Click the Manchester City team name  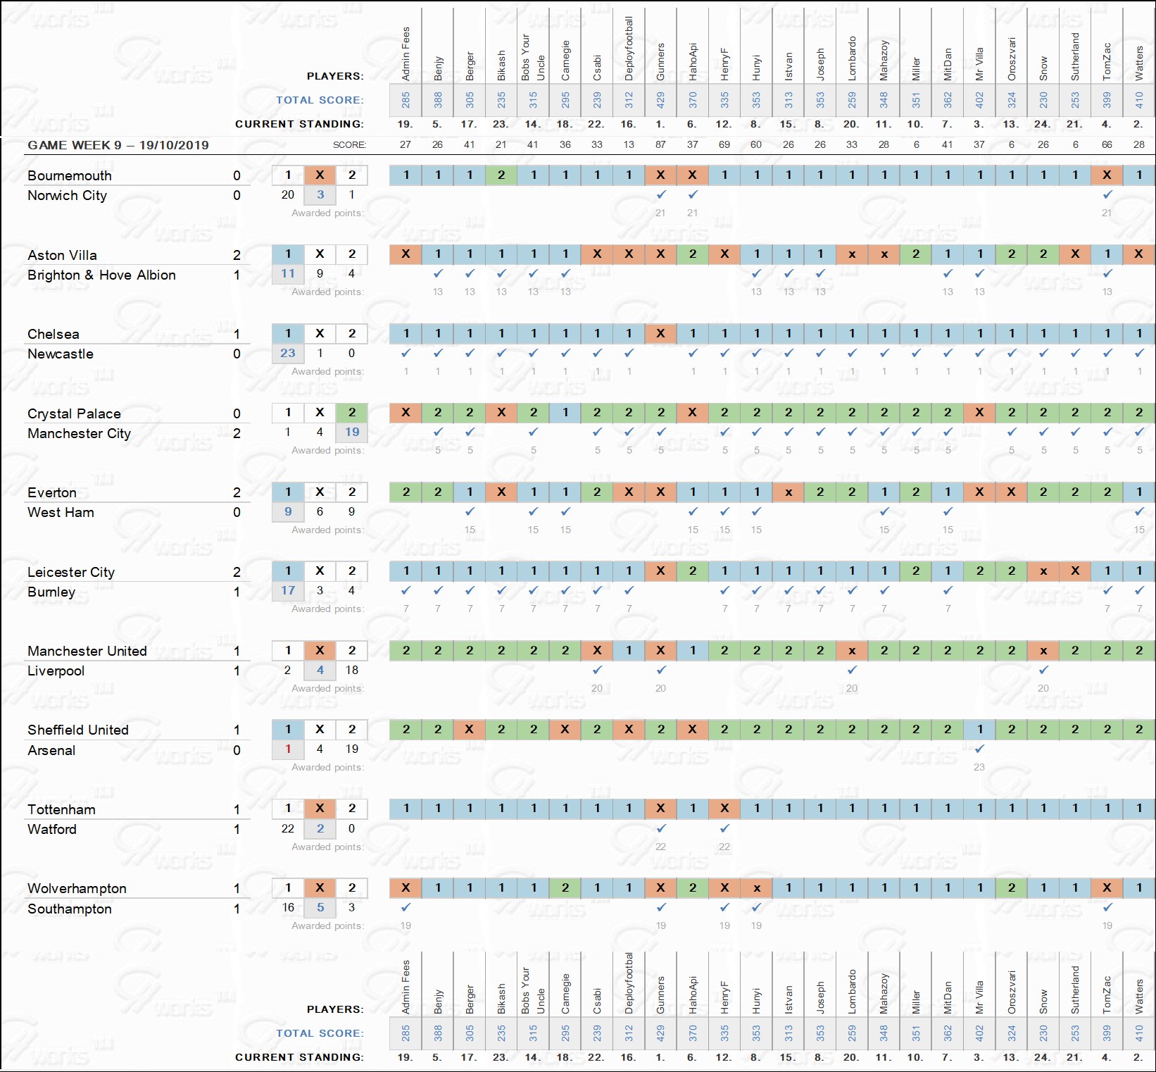click(79, 433)
